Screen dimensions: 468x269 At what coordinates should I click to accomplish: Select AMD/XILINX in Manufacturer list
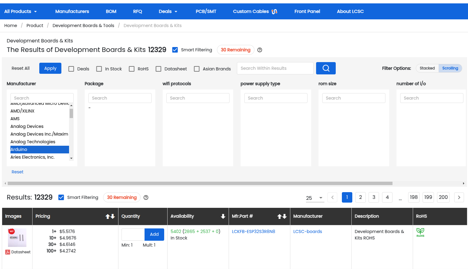click(40, 111)
